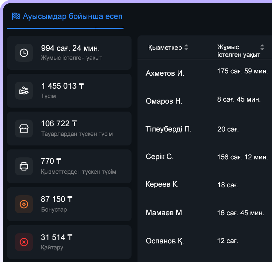Click the checkered flag icon in the header
Viewport: 272px width, 262px height.
[x=16, y=16]
